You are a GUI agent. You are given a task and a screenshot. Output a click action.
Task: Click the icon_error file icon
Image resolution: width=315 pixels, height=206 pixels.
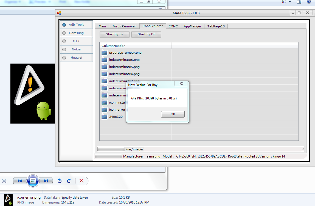(x=104, y=110)
